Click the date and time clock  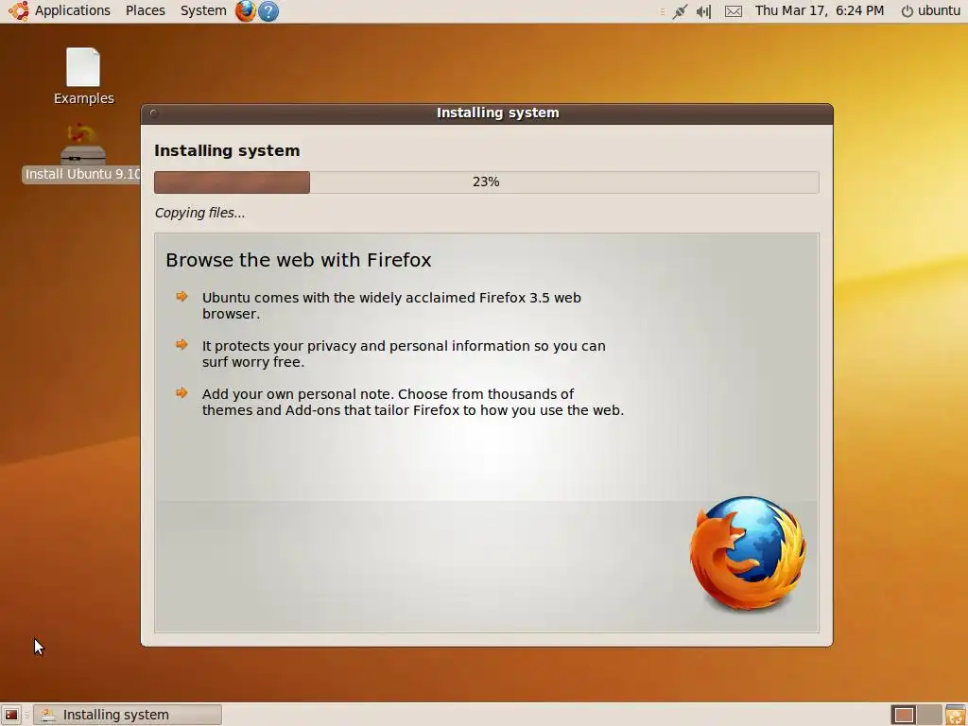click(x=820, y=10)
